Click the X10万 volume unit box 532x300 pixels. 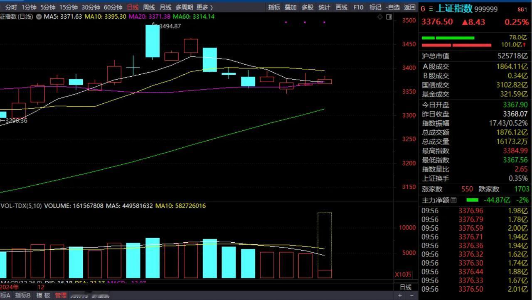click(404, 275)
